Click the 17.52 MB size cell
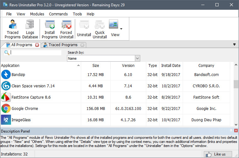This screenshot has height=158, width=239. click(x=96, y=74)
